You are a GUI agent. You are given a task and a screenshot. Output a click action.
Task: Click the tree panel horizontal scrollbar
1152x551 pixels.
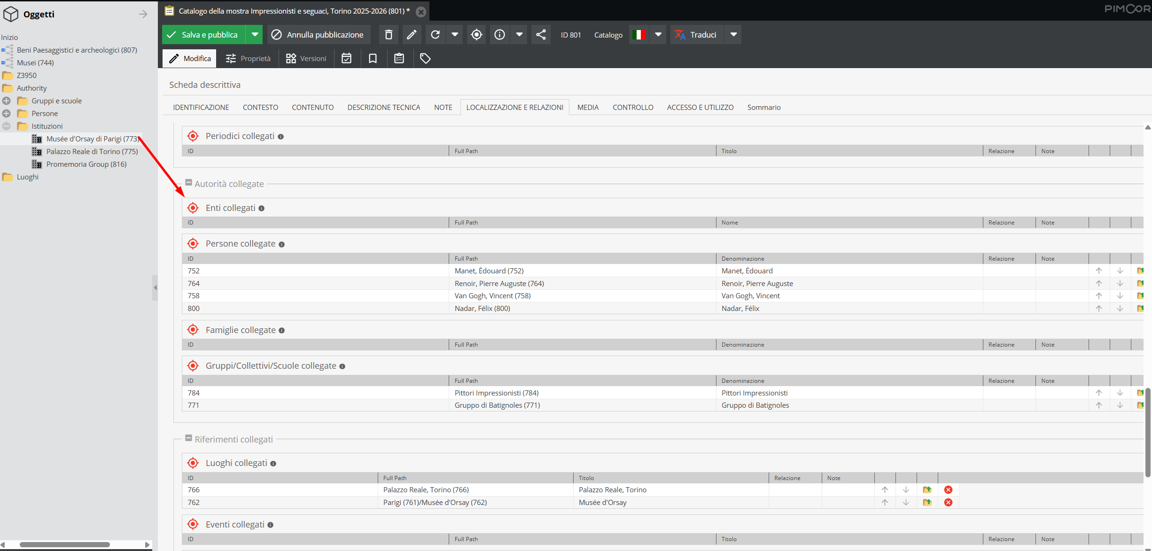65,545
